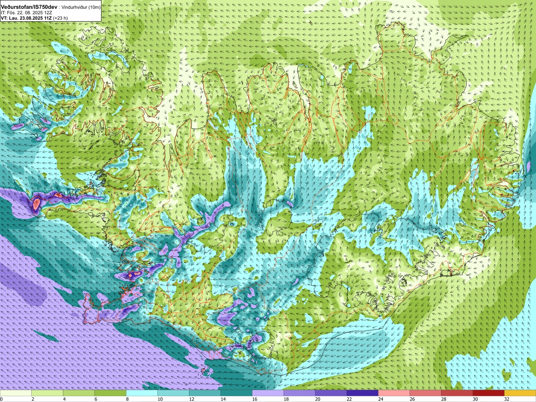Click the 26–28 salmon legend swatch
This screenshot has width=536, height=402.
[425, 393]
